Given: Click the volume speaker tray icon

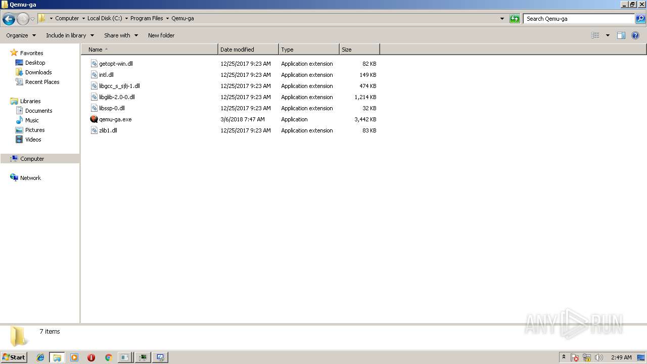Looking at the screenshot, I should click(x=599, y=357).
